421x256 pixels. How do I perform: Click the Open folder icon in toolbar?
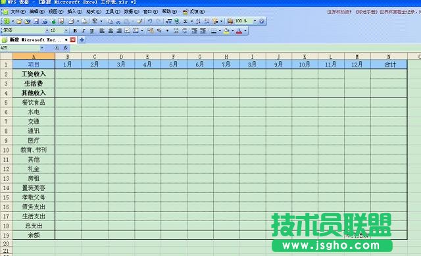coord(19,21)
